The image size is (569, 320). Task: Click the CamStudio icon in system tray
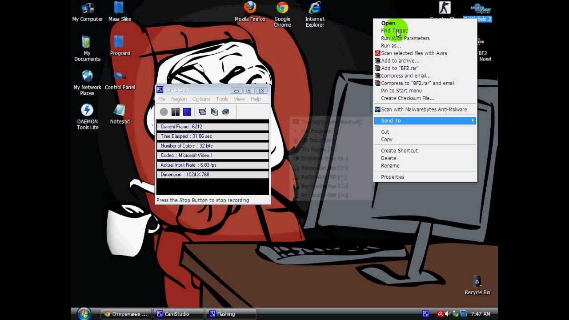(425, 314)
